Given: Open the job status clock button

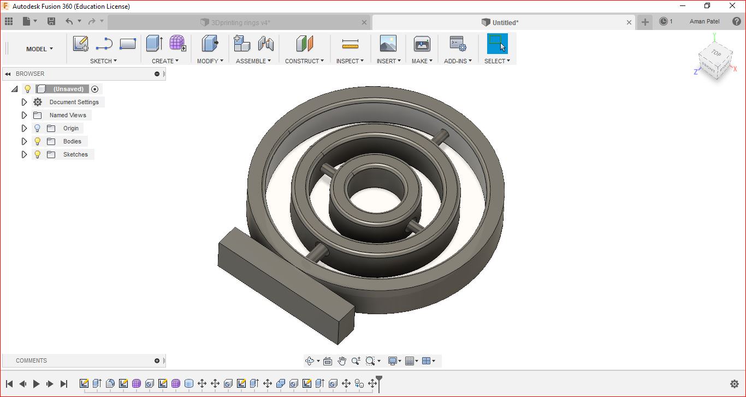Looking at the screenshot, I should pos(666,21).
